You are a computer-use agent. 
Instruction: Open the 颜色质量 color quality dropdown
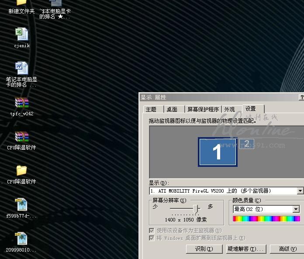click(296, 209)
